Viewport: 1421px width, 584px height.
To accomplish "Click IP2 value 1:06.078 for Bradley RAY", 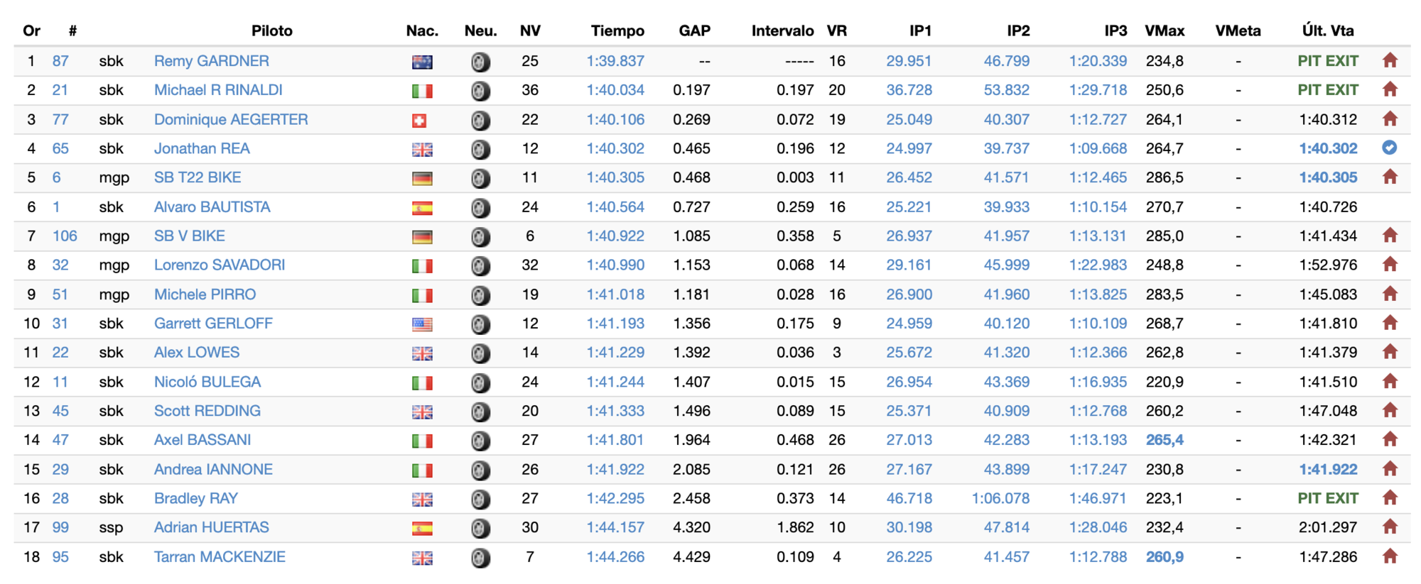I will 1000,498.
